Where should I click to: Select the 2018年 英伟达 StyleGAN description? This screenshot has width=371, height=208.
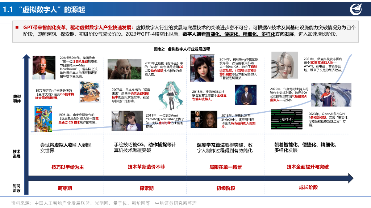238,121
